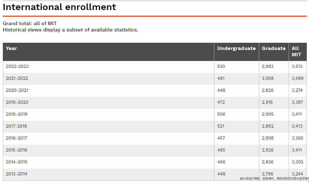Select the 2021-2022 year cell

(17, 79)
